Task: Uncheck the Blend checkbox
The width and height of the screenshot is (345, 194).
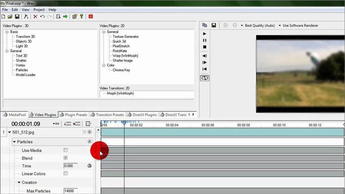Action: click(x=66, y=157)
